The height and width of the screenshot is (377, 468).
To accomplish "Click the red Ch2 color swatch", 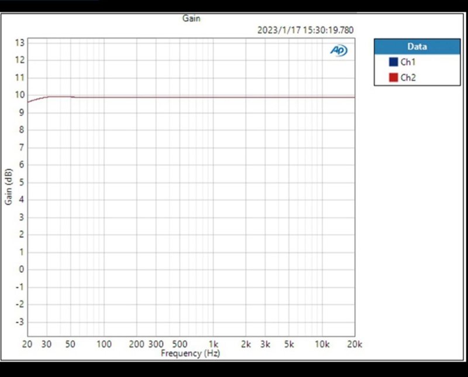I will pyautogui.click(x=393, y=77).
